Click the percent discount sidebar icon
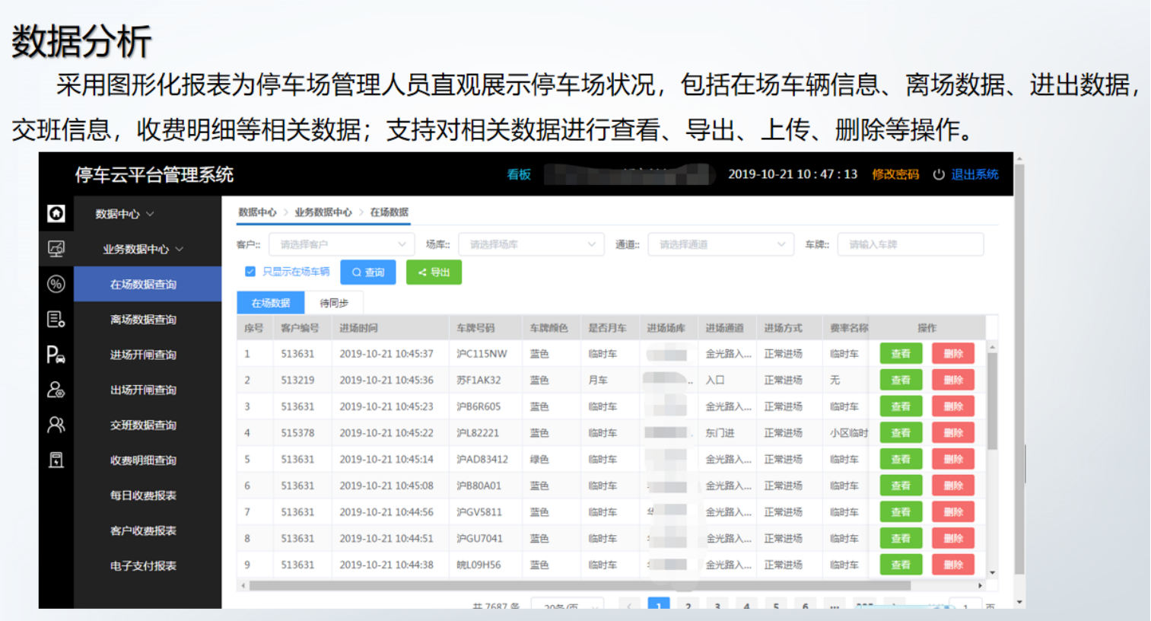 coord(56,284)
